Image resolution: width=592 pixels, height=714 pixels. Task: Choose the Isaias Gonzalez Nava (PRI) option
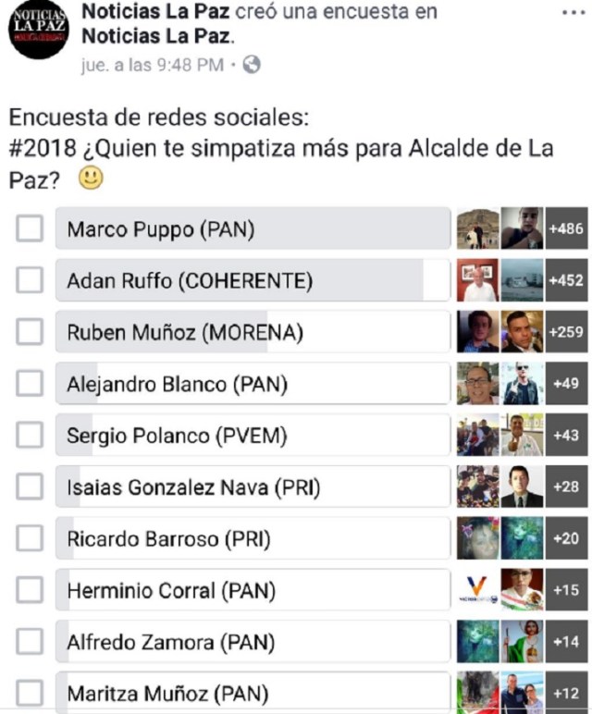(x=253, y=486)
